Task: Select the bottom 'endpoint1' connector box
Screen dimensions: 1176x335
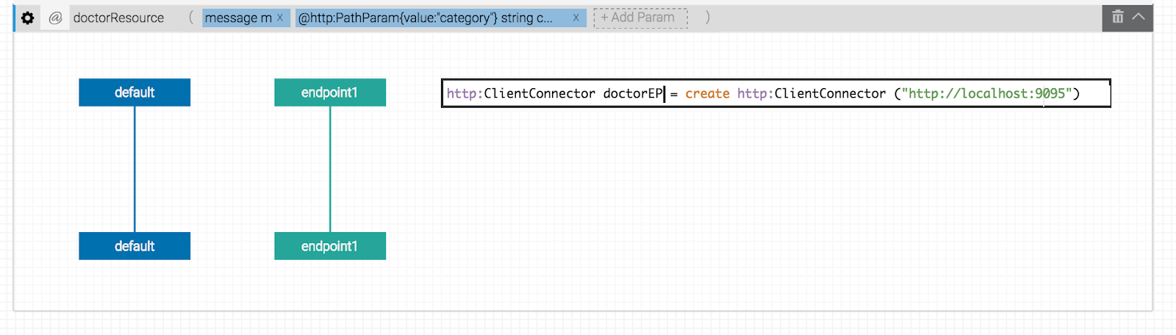Action: coord(330,246)
